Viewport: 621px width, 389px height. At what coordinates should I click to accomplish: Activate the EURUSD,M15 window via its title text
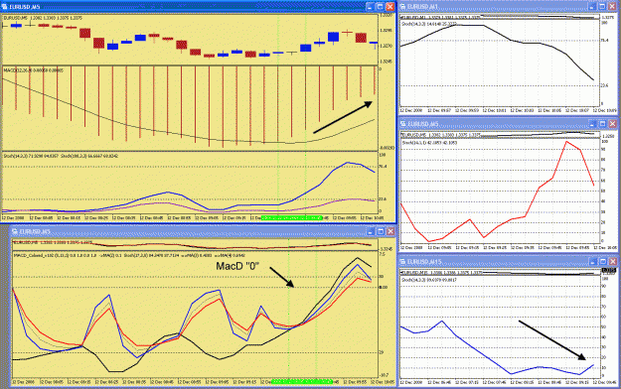[424, 262]
